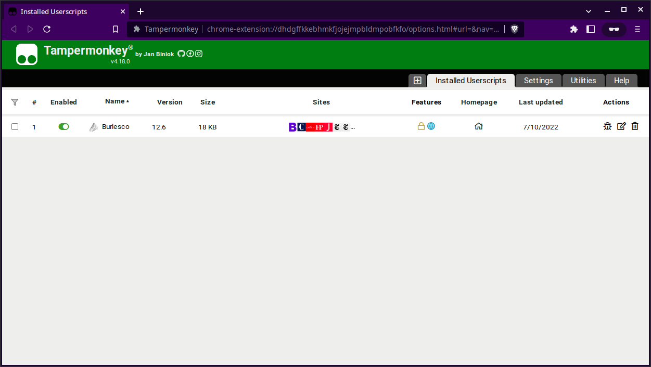Sort by the Enabled column header
Viewport: 651px width, 367px height.
[63, 102]
